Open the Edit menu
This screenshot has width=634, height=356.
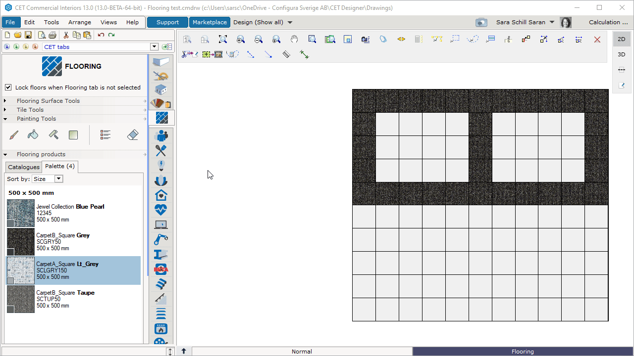pyautogui.click(x=30, y=22)
